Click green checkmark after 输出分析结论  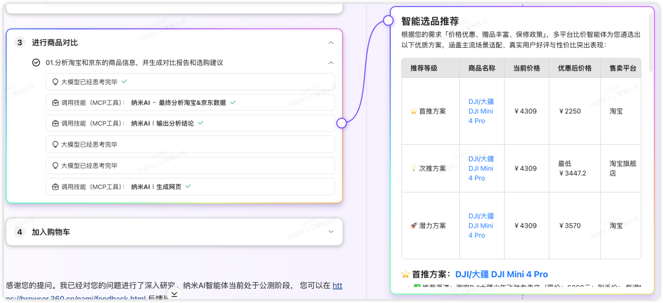[x=201, y=123]
